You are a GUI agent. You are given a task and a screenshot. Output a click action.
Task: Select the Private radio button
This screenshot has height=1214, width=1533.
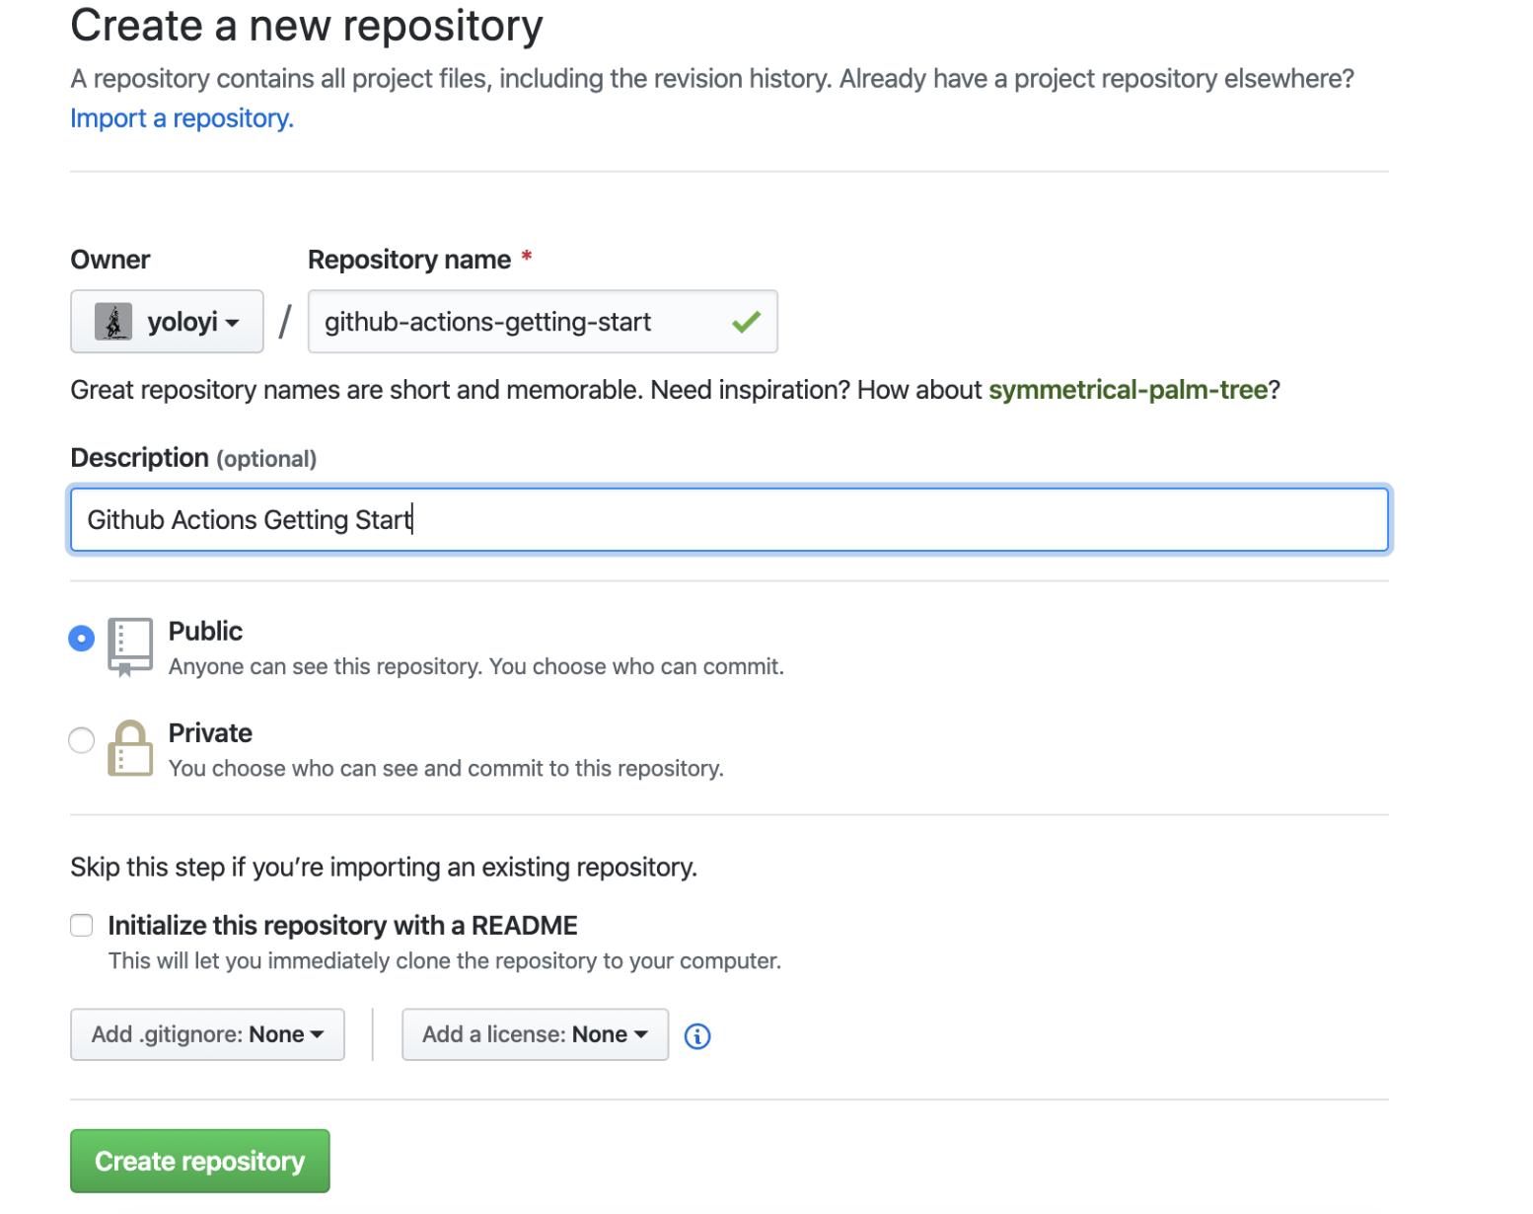[82, 740]
